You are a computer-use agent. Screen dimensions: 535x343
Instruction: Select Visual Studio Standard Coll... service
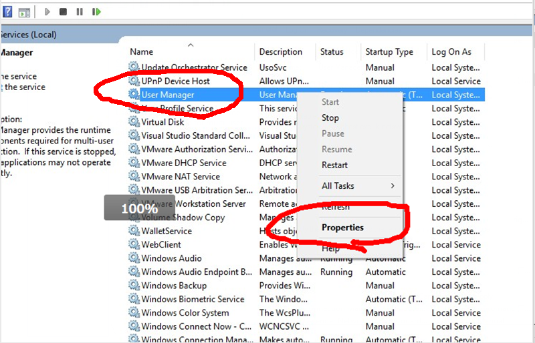(x=195, y=135)
